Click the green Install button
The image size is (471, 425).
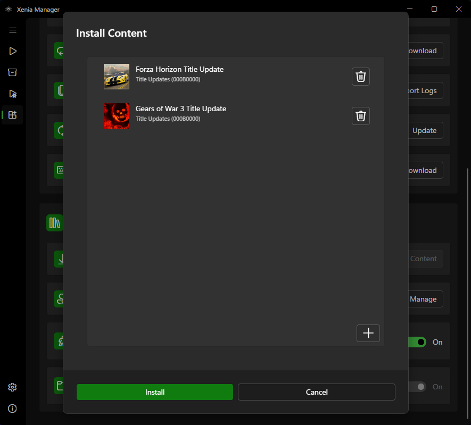pos(154,392)
